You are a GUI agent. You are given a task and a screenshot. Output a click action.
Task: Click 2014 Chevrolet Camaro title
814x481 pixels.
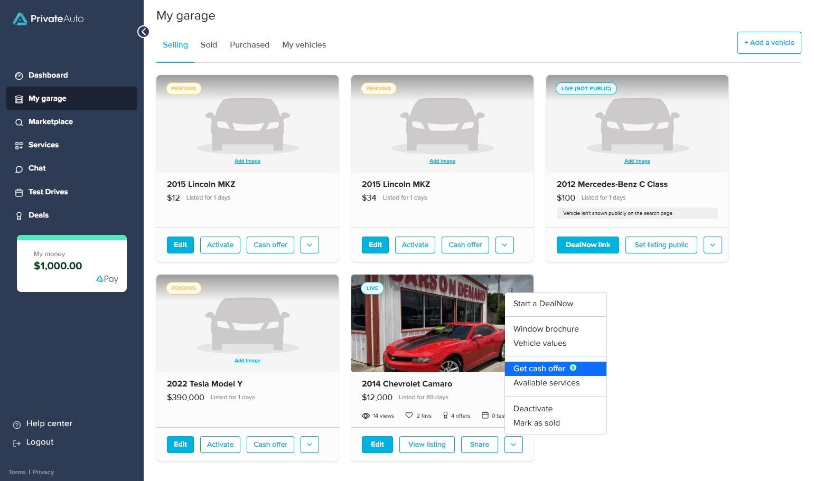(407, 384)
